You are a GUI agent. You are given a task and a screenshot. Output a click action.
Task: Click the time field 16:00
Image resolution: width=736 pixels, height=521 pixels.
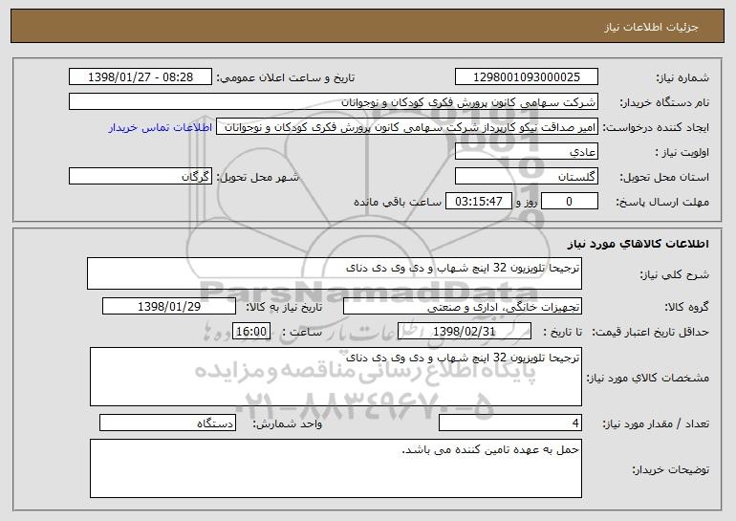pyautogui.click(x=251, y=331)
